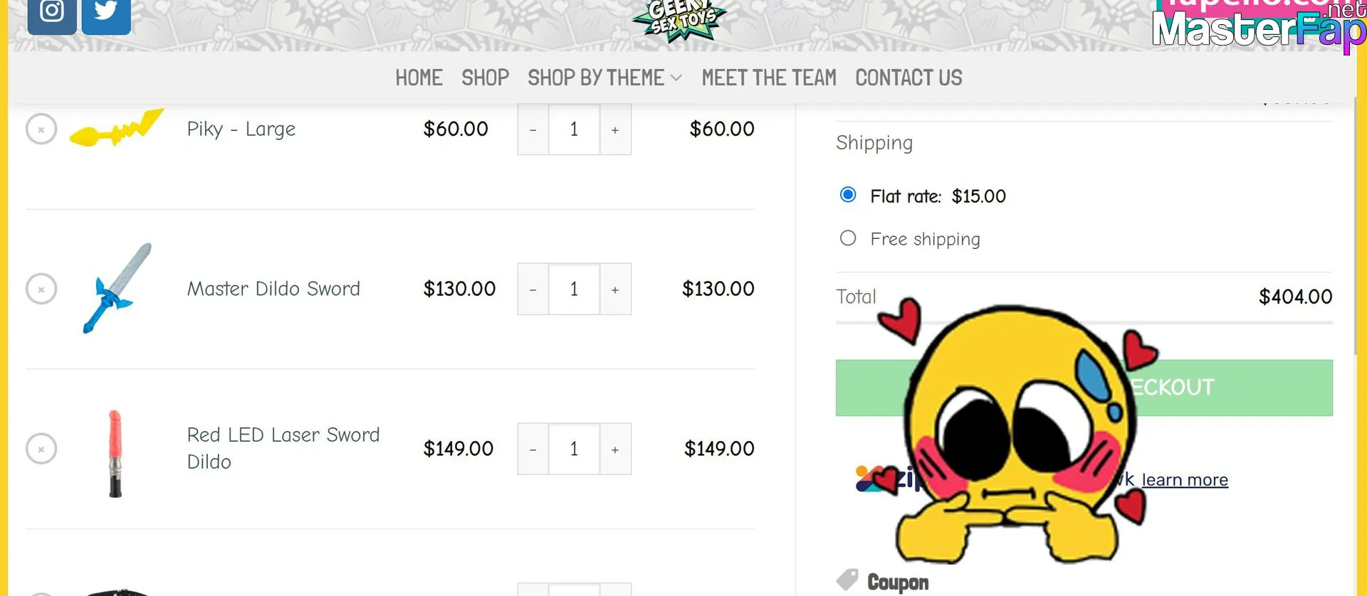The width and height of the screenshot is (1367, 596).
Task: Select Free shipping option
Action: coord(848,238)
